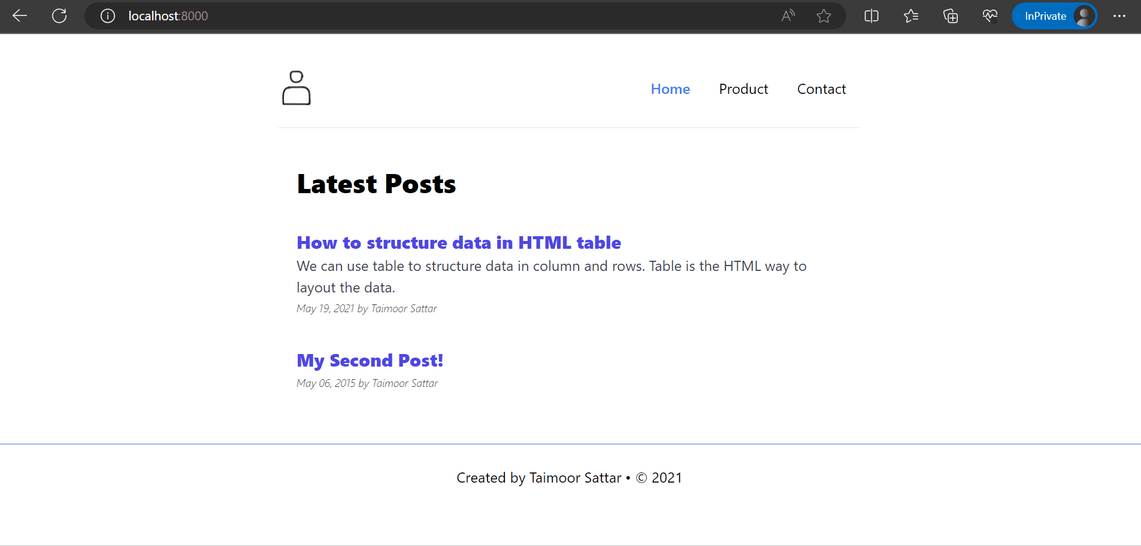1141x546 pixels.
Task: Open the InPrivate profile menu
Action: 1054,16
